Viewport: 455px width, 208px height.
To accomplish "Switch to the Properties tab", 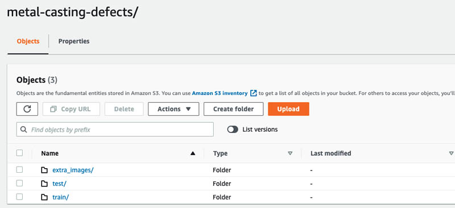I will pyautogui.click(x=74, y=41).
